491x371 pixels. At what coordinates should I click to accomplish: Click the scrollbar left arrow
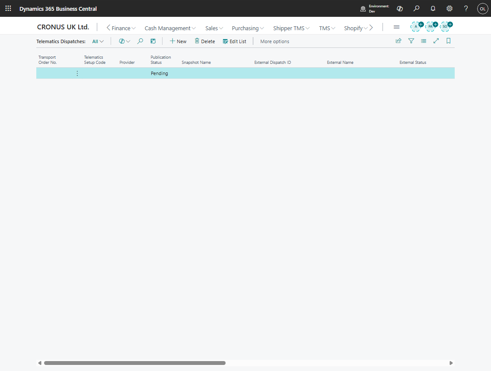tap(39, 363)
